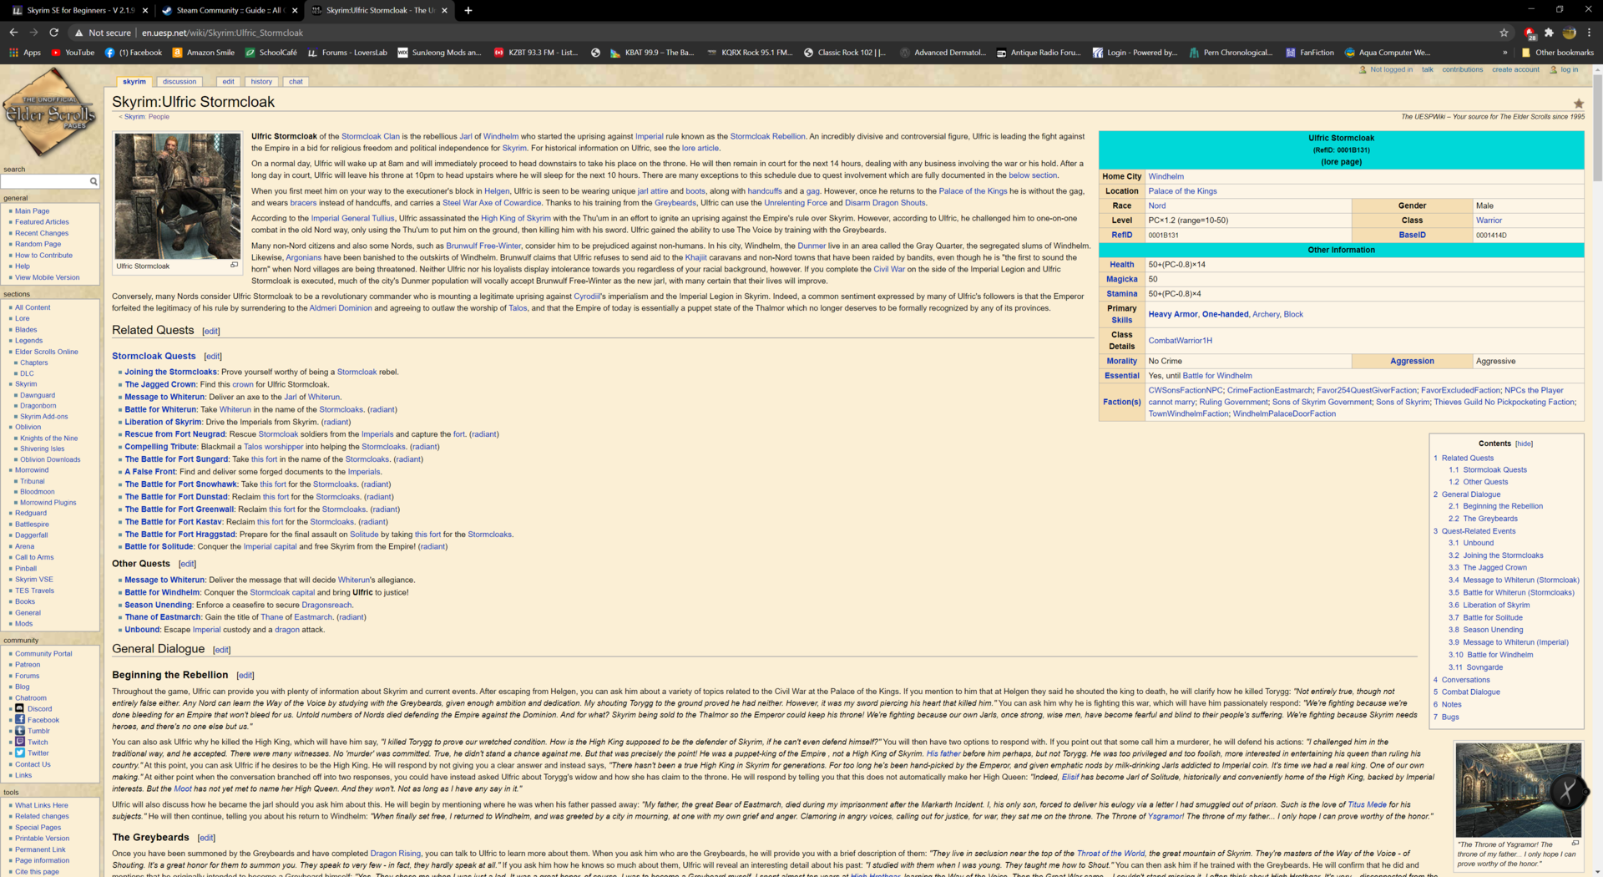Open the Twitter link in the community sidebar

click(38, 753)
